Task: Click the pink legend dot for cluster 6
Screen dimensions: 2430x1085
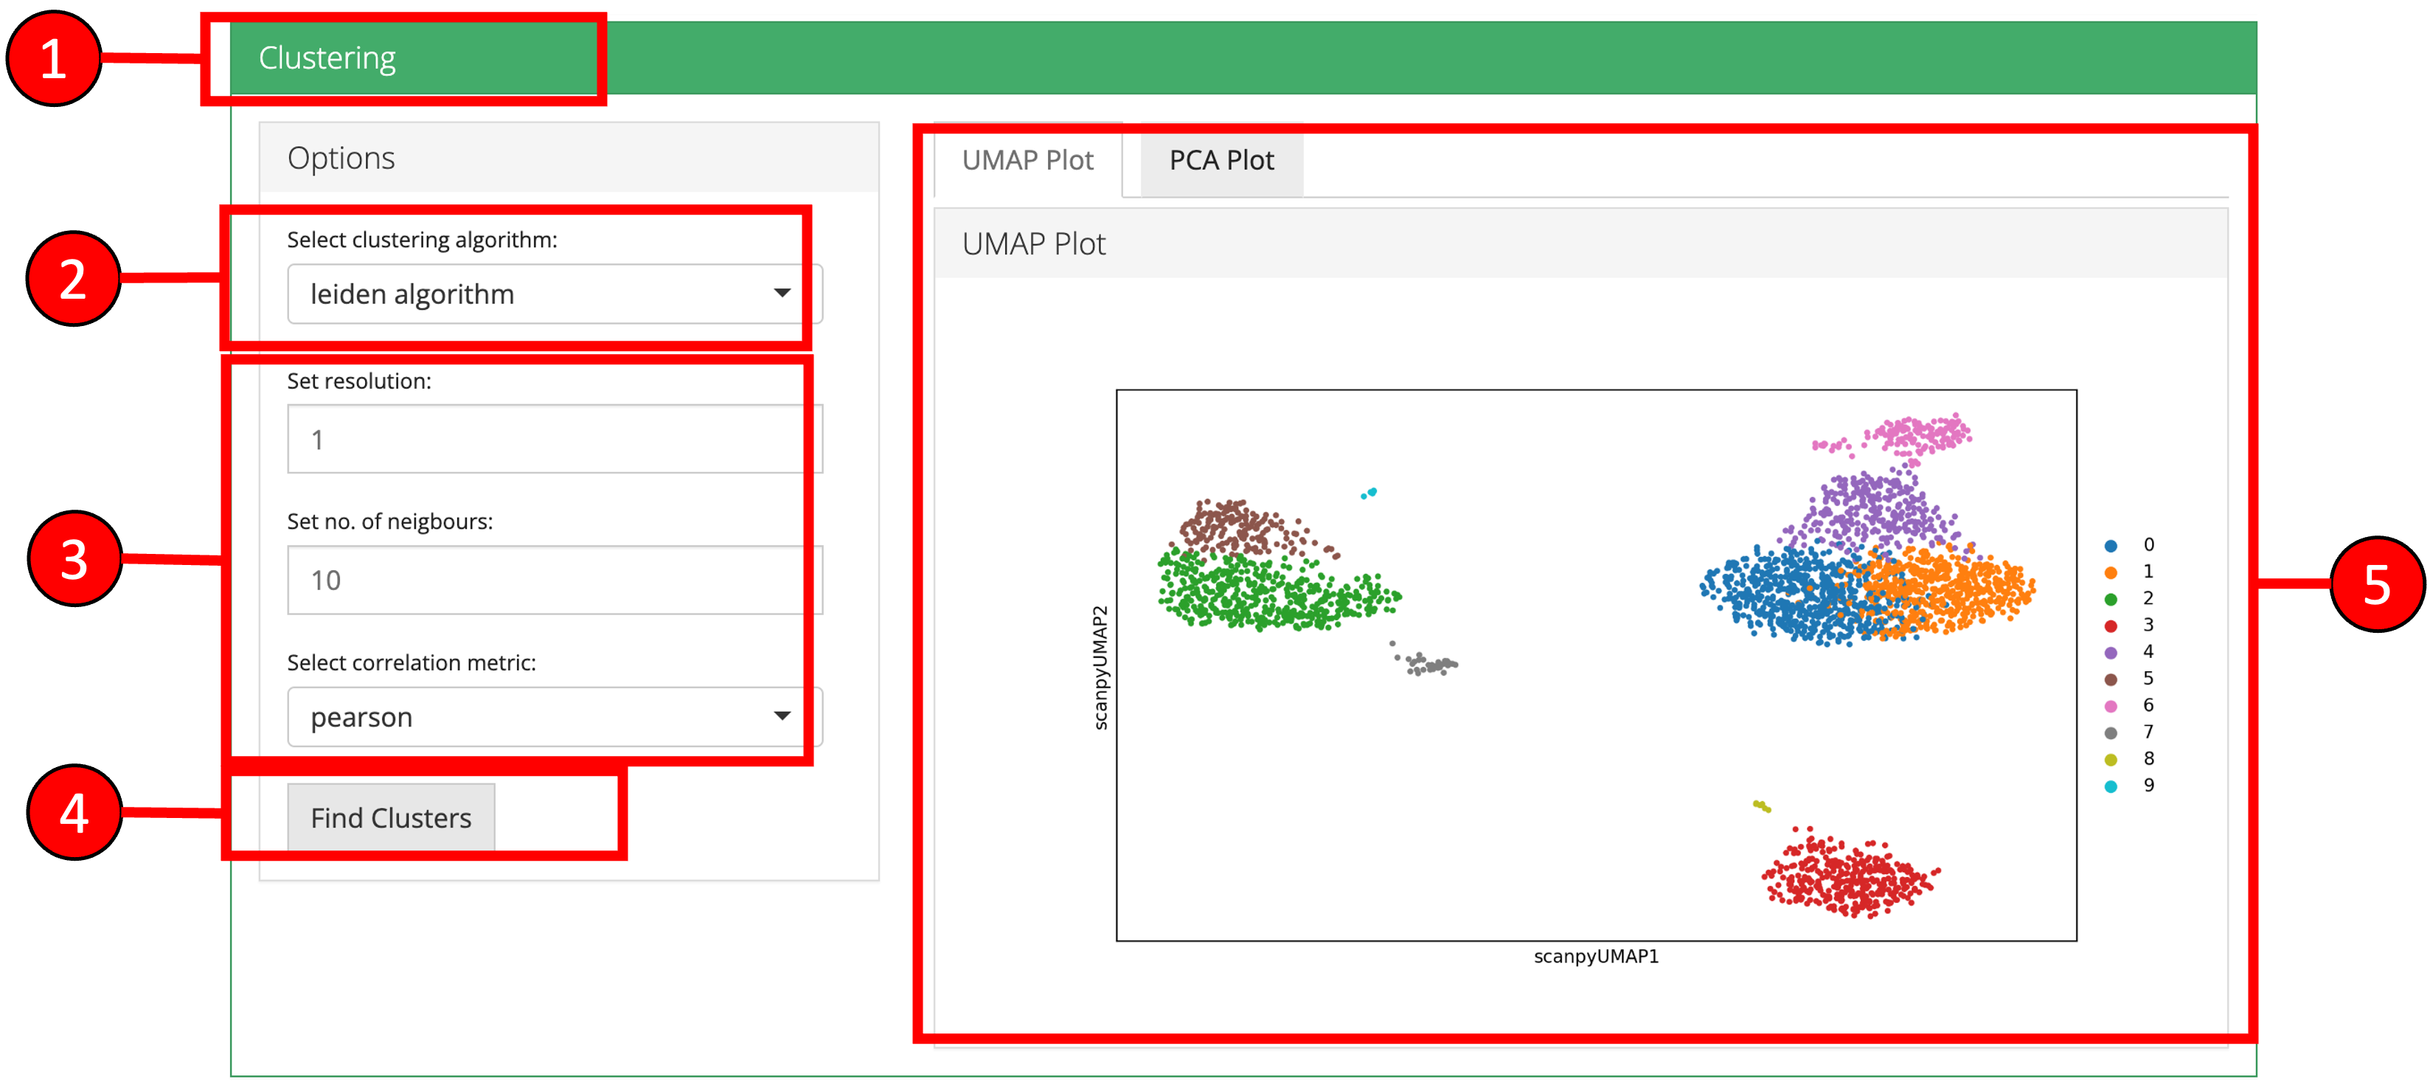Action: coord(2110,706)
